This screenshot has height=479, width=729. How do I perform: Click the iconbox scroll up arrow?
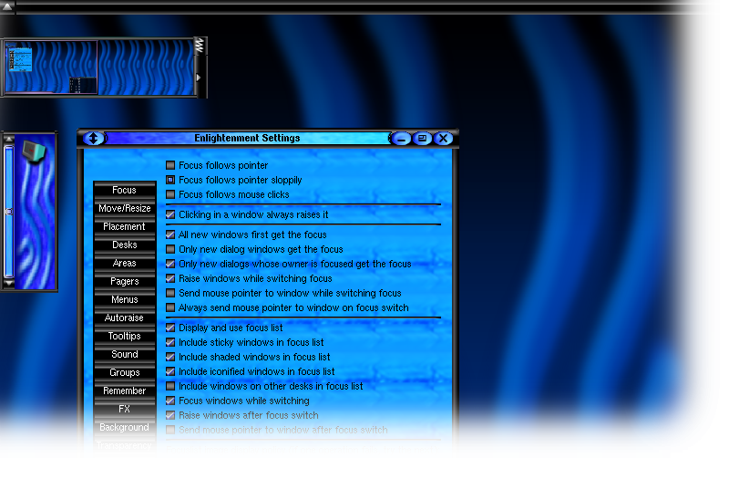pos(9,139)
